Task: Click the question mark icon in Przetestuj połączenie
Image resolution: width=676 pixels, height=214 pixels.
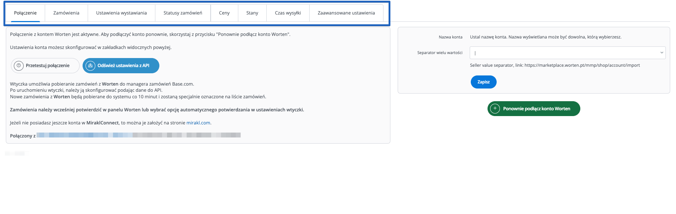Action: (19, 66)
